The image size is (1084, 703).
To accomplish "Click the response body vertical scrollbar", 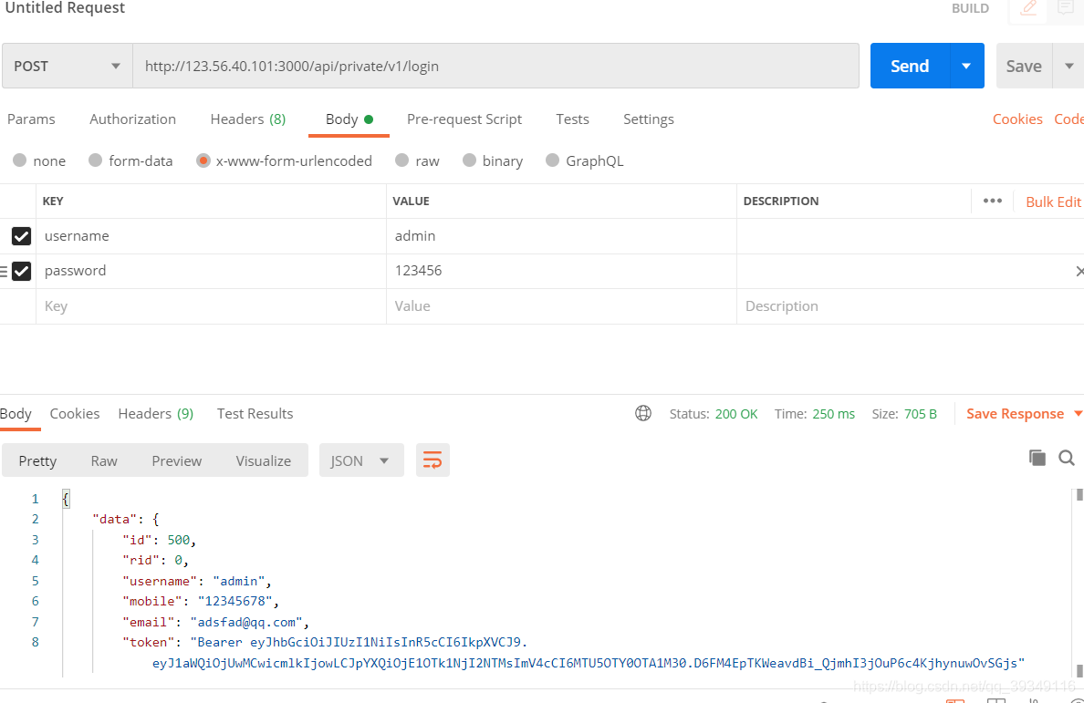I will click(1079, 584).
